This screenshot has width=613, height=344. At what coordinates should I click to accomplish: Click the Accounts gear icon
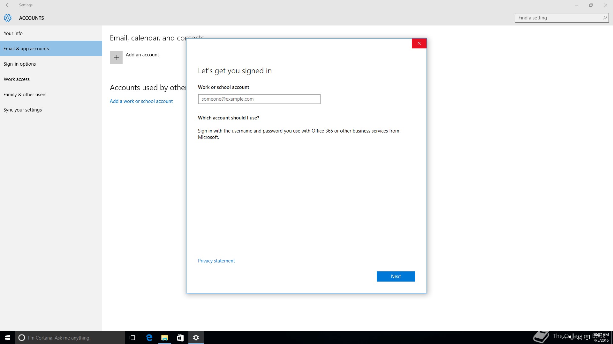click(x=8, y=18)
